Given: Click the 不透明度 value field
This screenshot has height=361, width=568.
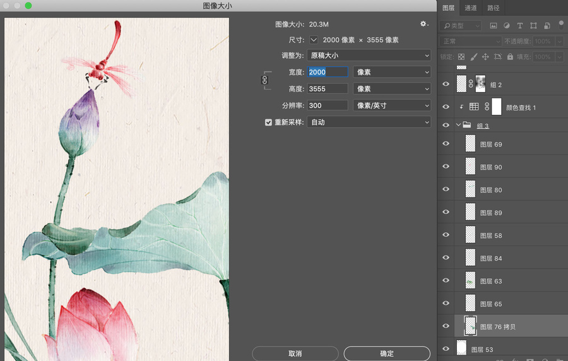Looking at the screenshot, I should (545, 41).
